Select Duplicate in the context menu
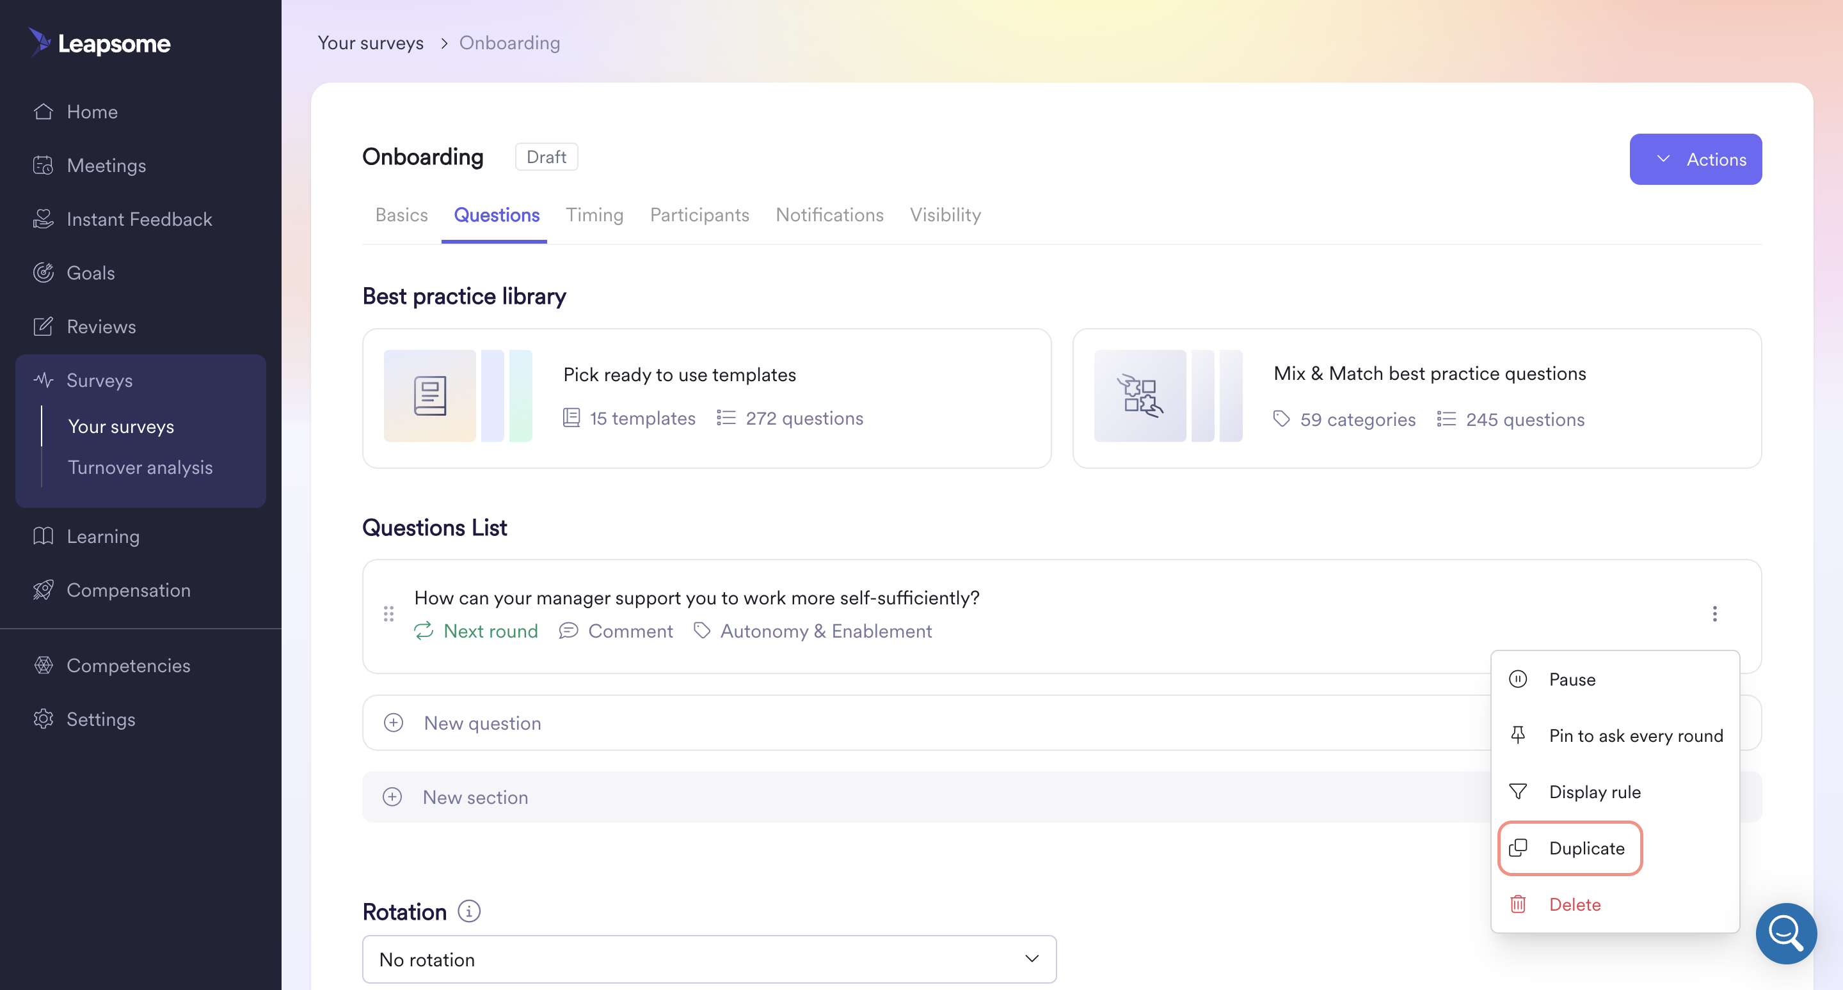Screen dimensions: 1843x990 [x=1570, y=848]
